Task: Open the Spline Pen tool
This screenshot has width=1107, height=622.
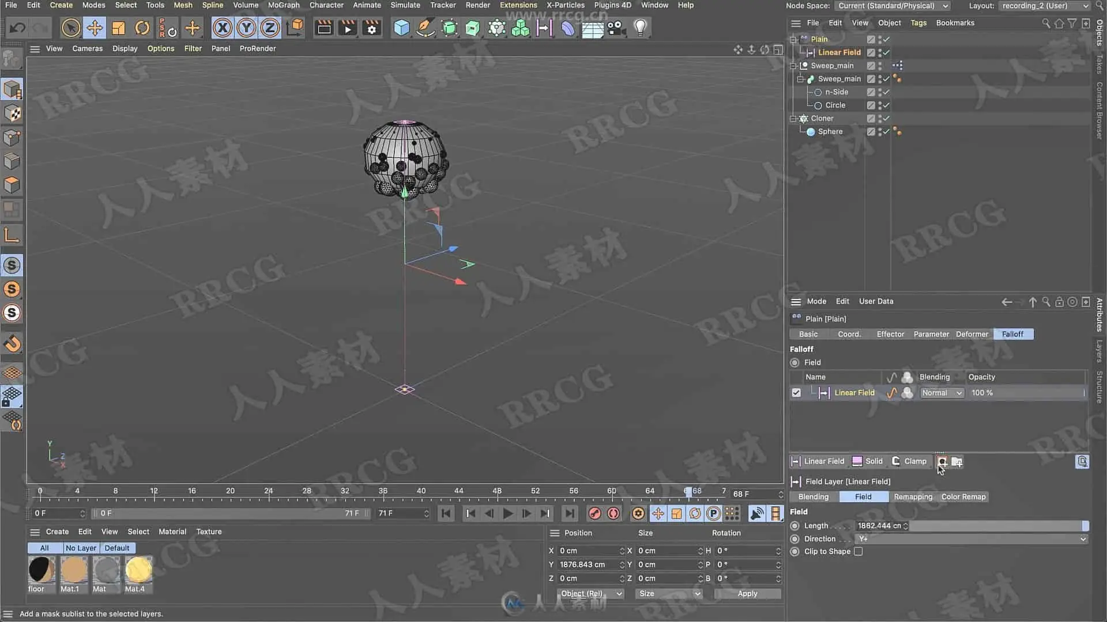Action: 426,28
